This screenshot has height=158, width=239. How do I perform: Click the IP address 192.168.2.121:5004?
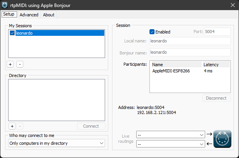coord(156,112)
